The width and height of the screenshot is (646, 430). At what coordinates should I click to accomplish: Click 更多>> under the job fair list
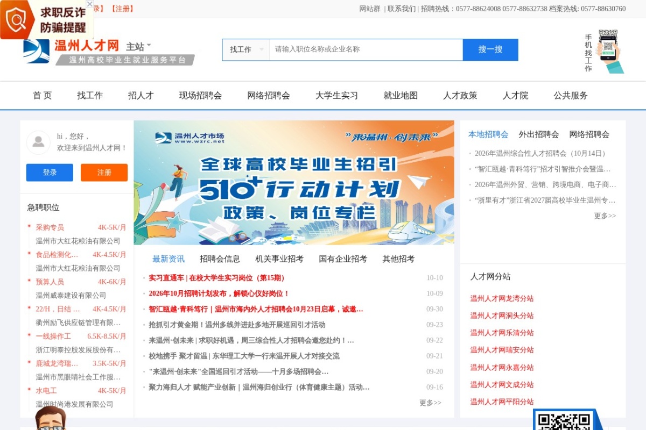point(605,216)
